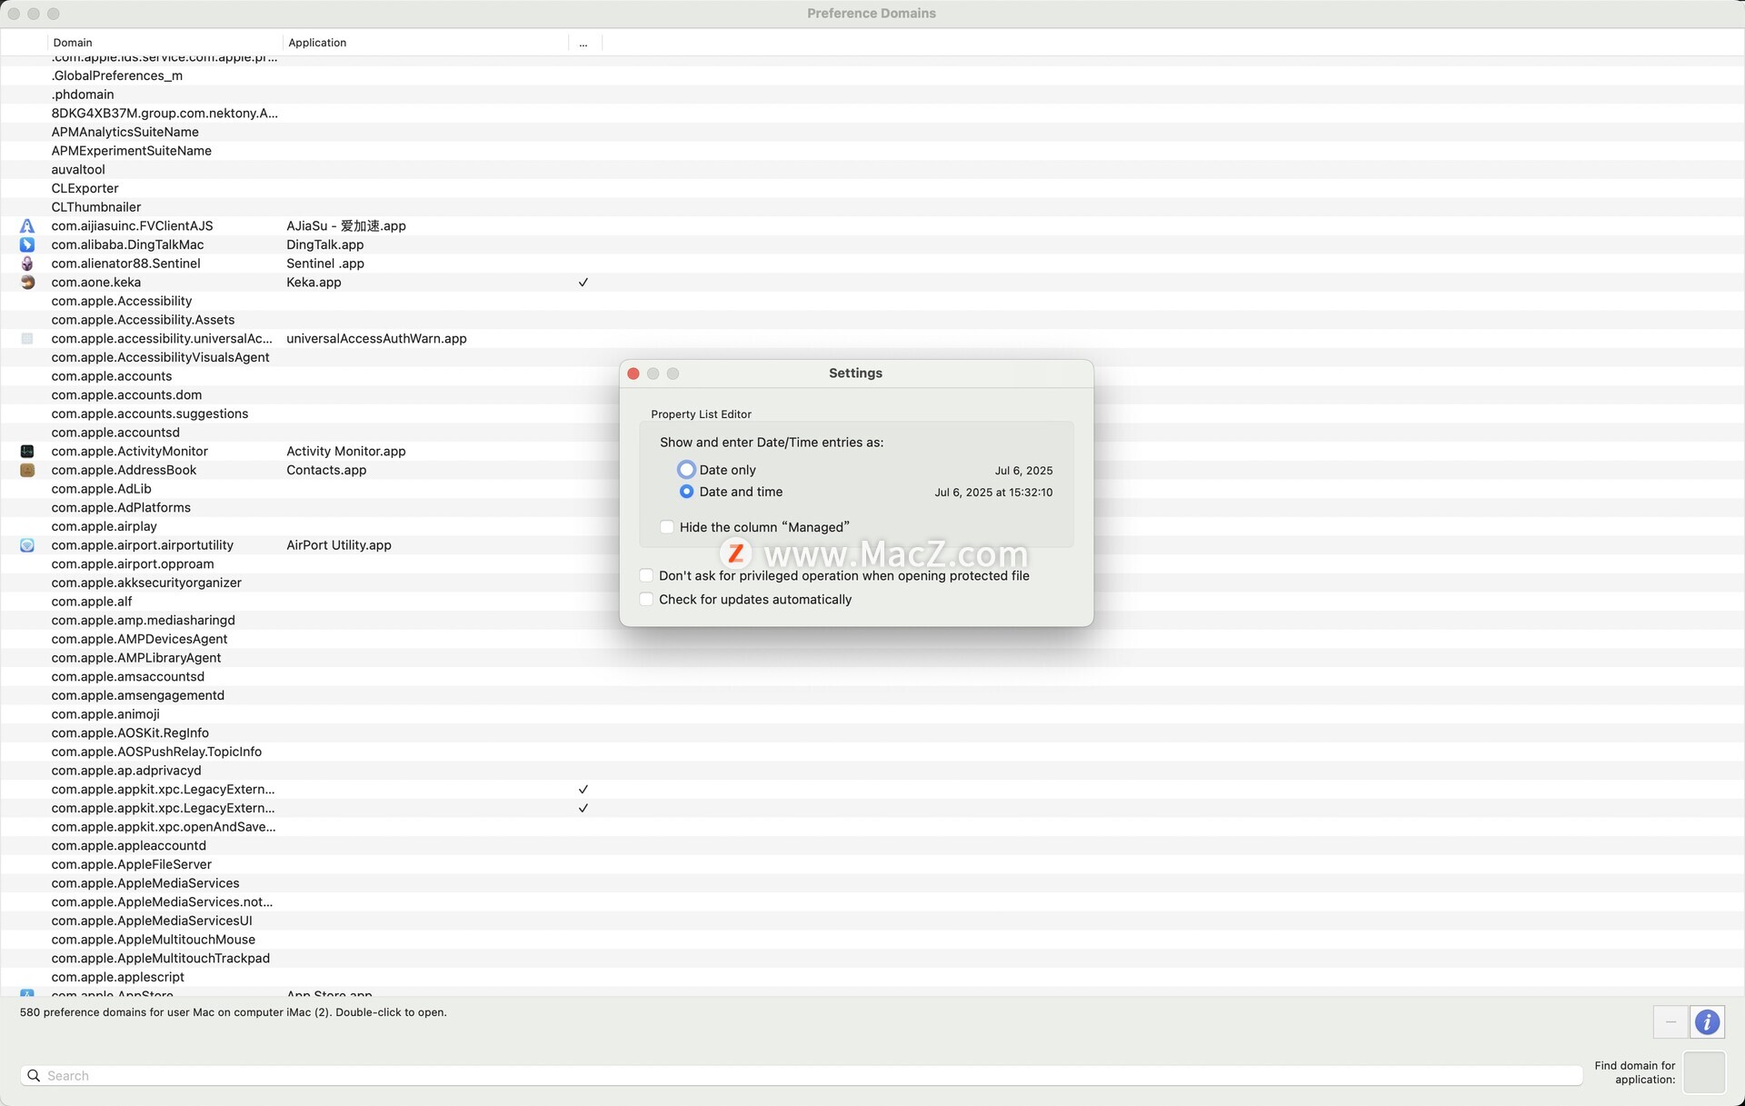Select the CLExporter domain row
1745x1106 pixels.
872,189
